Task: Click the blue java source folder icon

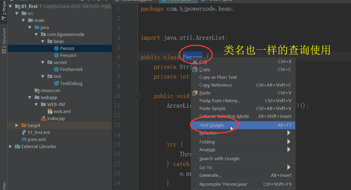Action: point(37,27)
